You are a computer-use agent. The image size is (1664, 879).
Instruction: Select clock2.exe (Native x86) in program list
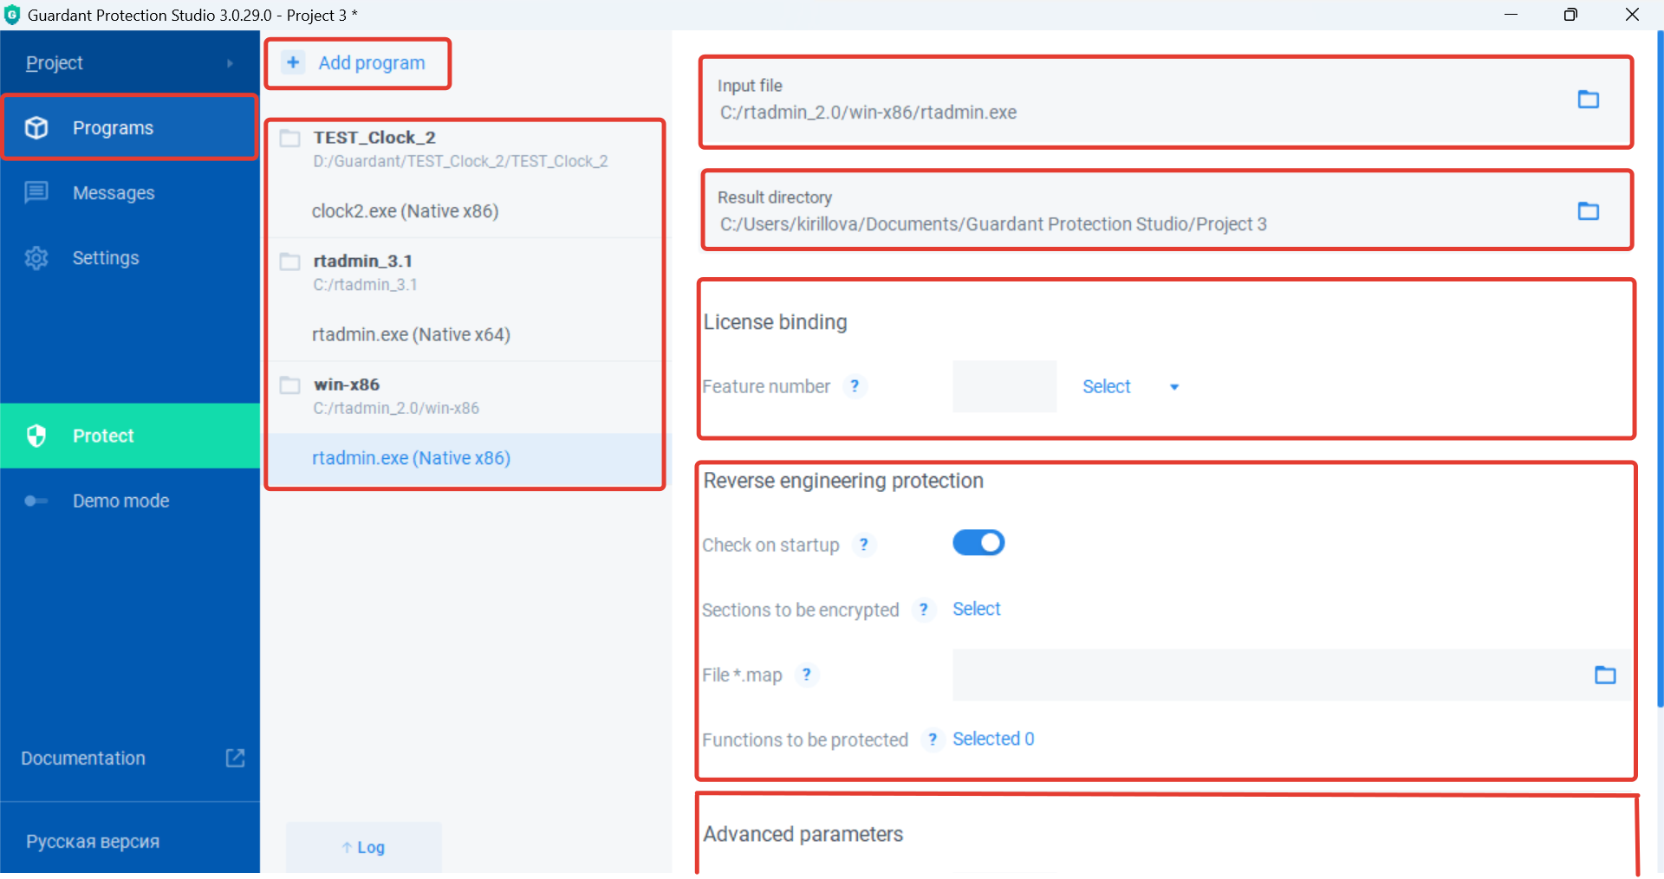coord(405,211)
